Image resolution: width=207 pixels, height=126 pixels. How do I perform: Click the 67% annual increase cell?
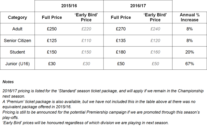(x=189, y=64)
